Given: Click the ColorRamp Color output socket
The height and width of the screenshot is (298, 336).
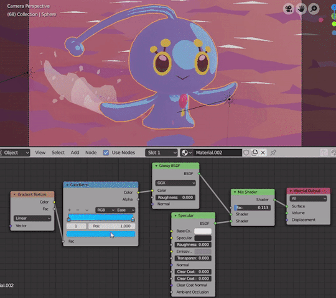Looking at the screenshot, I should tap(138, 192).
